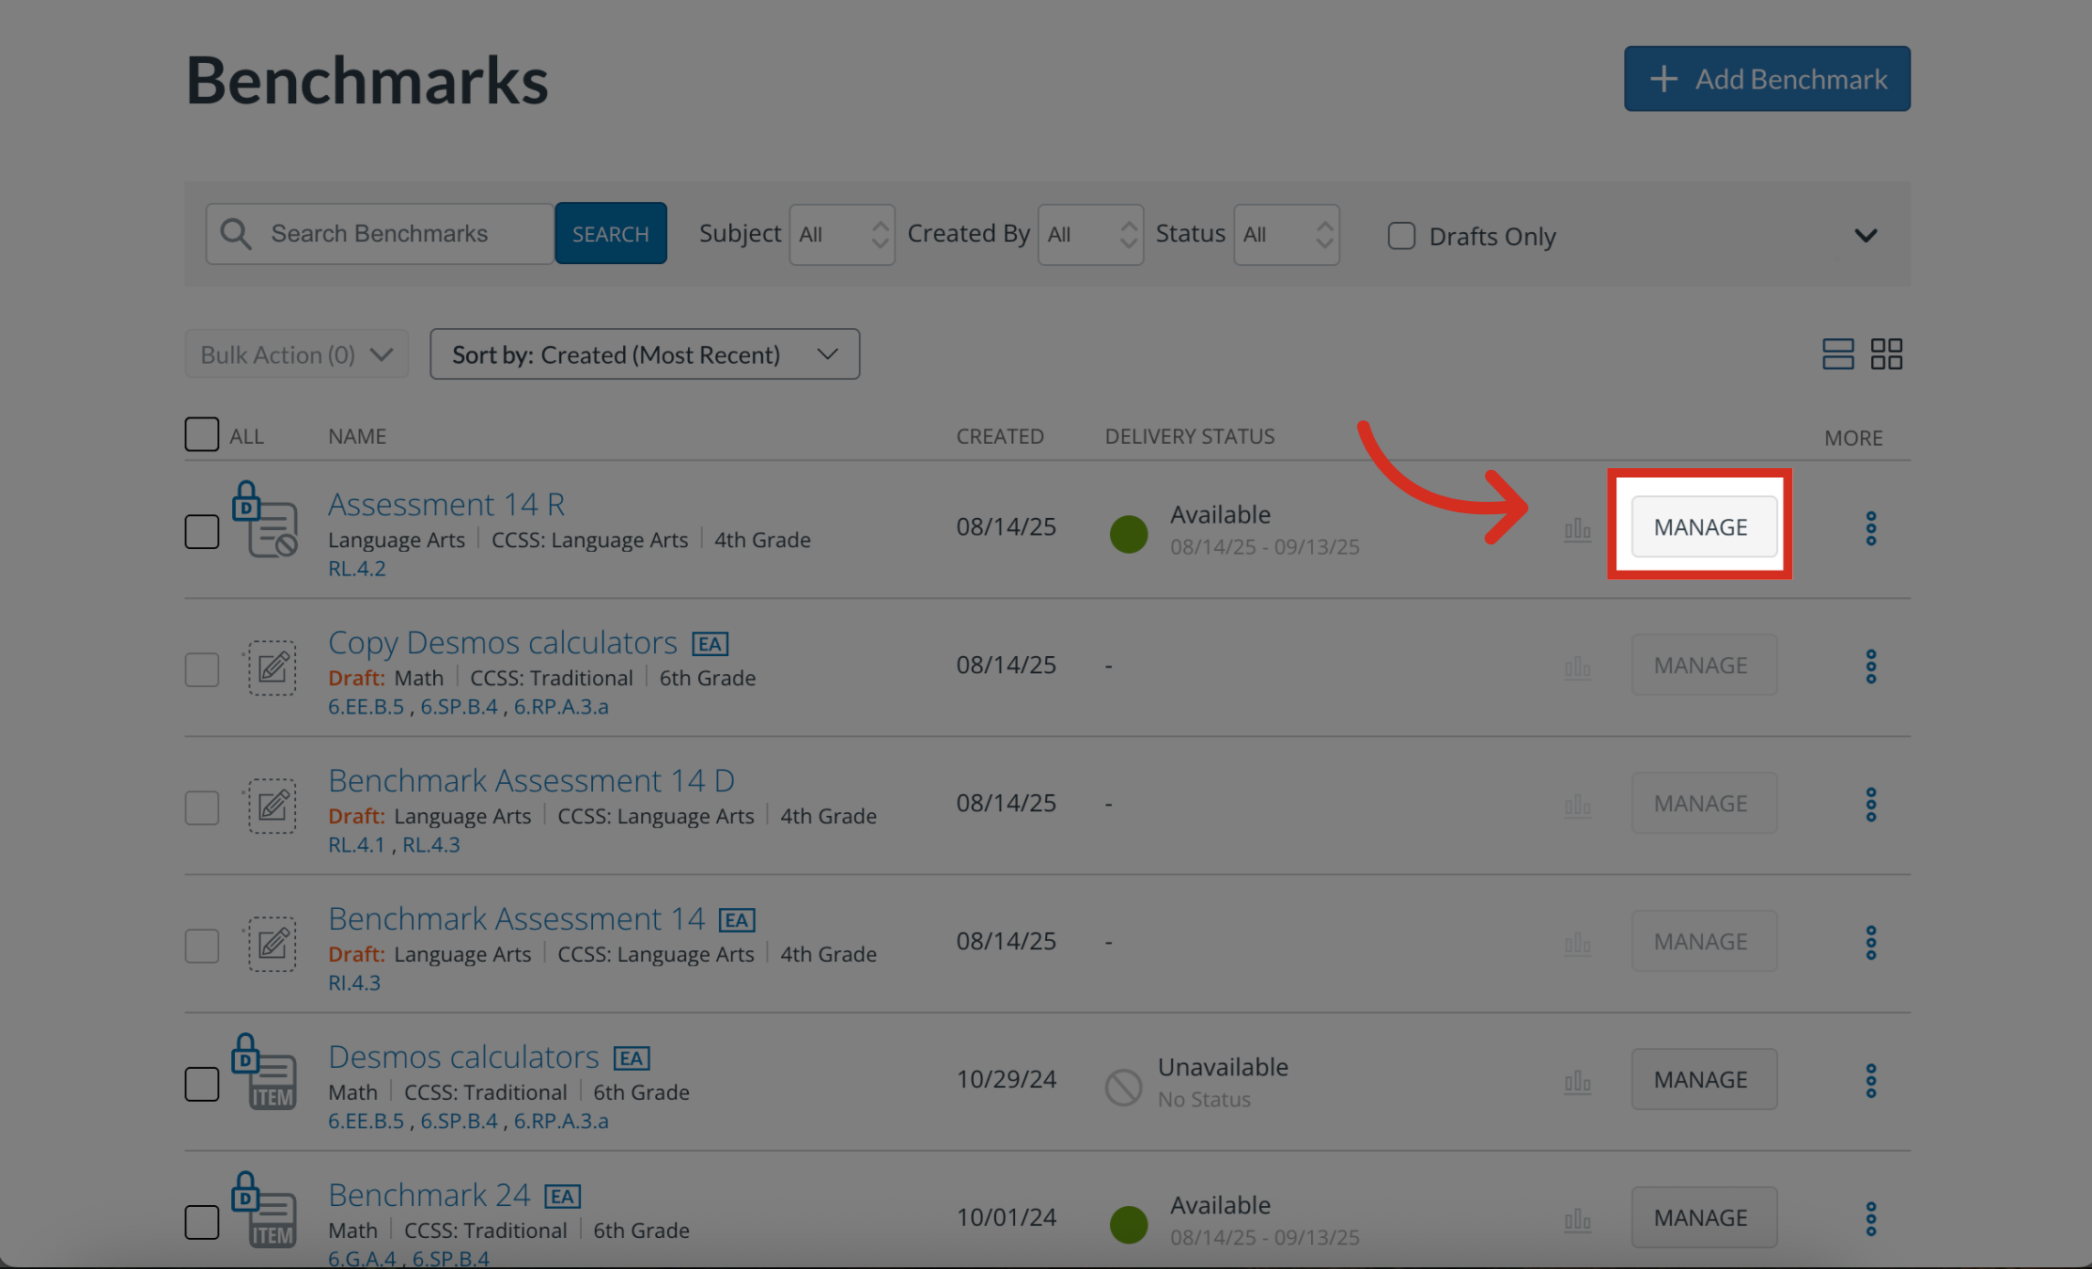Image resolution: width=2092 pixels, height=1269 pixels.
Task: Open the reports icon for Assessment 14 R
Action: tap(1577, 528)
